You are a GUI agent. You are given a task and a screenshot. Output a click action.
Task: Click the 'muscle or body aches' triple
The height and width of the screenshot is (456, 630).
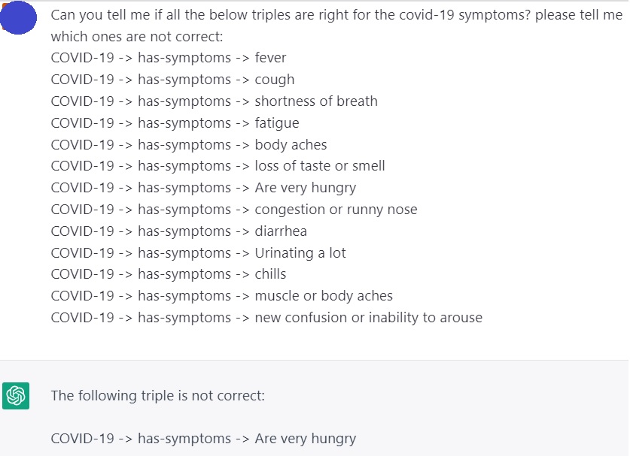[x=221, y=296]
